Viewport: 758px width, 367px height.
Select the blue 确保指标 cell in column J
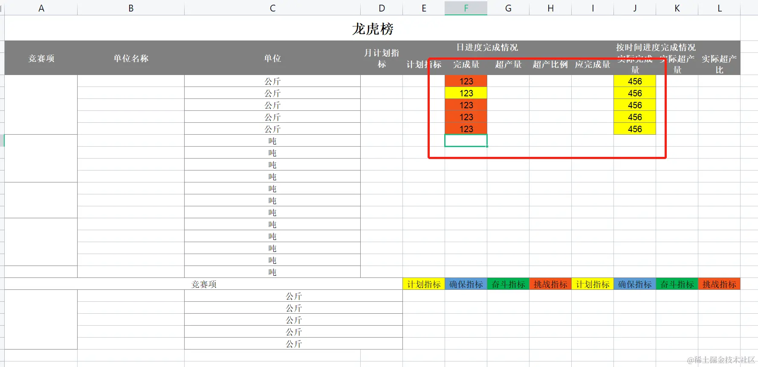pyautogui.click(x=635, y=284)
